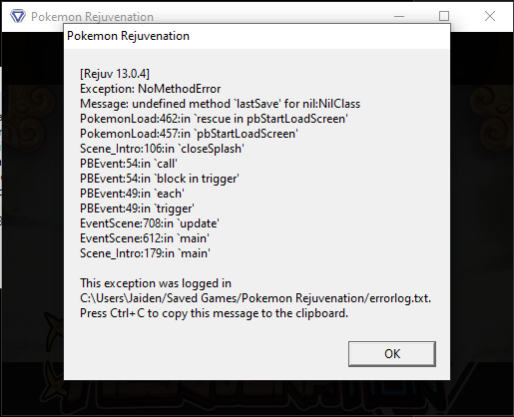Close the Pokemon Rejuvenation game window
This screenshot has width=514, height=417.
tap(490, 16)
